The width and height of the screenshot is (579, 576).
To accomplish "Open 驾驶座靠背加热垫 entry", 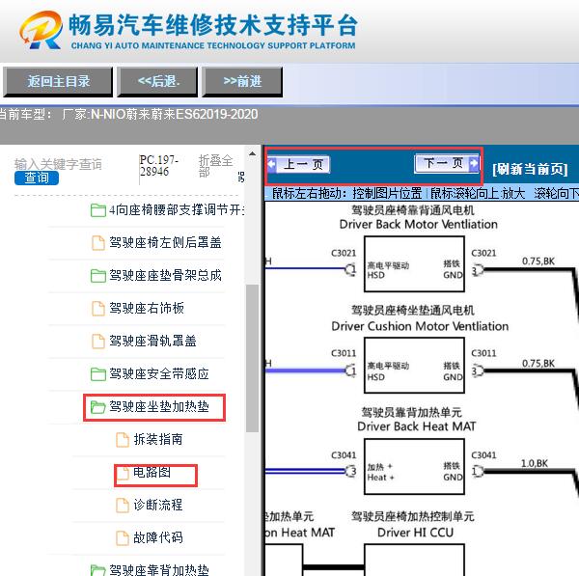I will pos(159,569).
